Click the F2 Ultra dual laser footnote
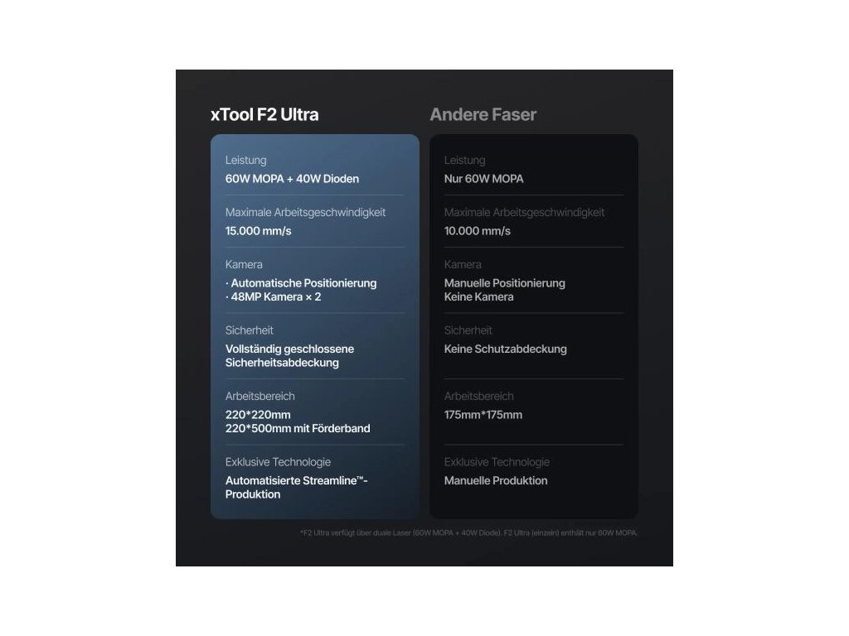The width and height of the screenshot is (849, 636). point(468,532)
